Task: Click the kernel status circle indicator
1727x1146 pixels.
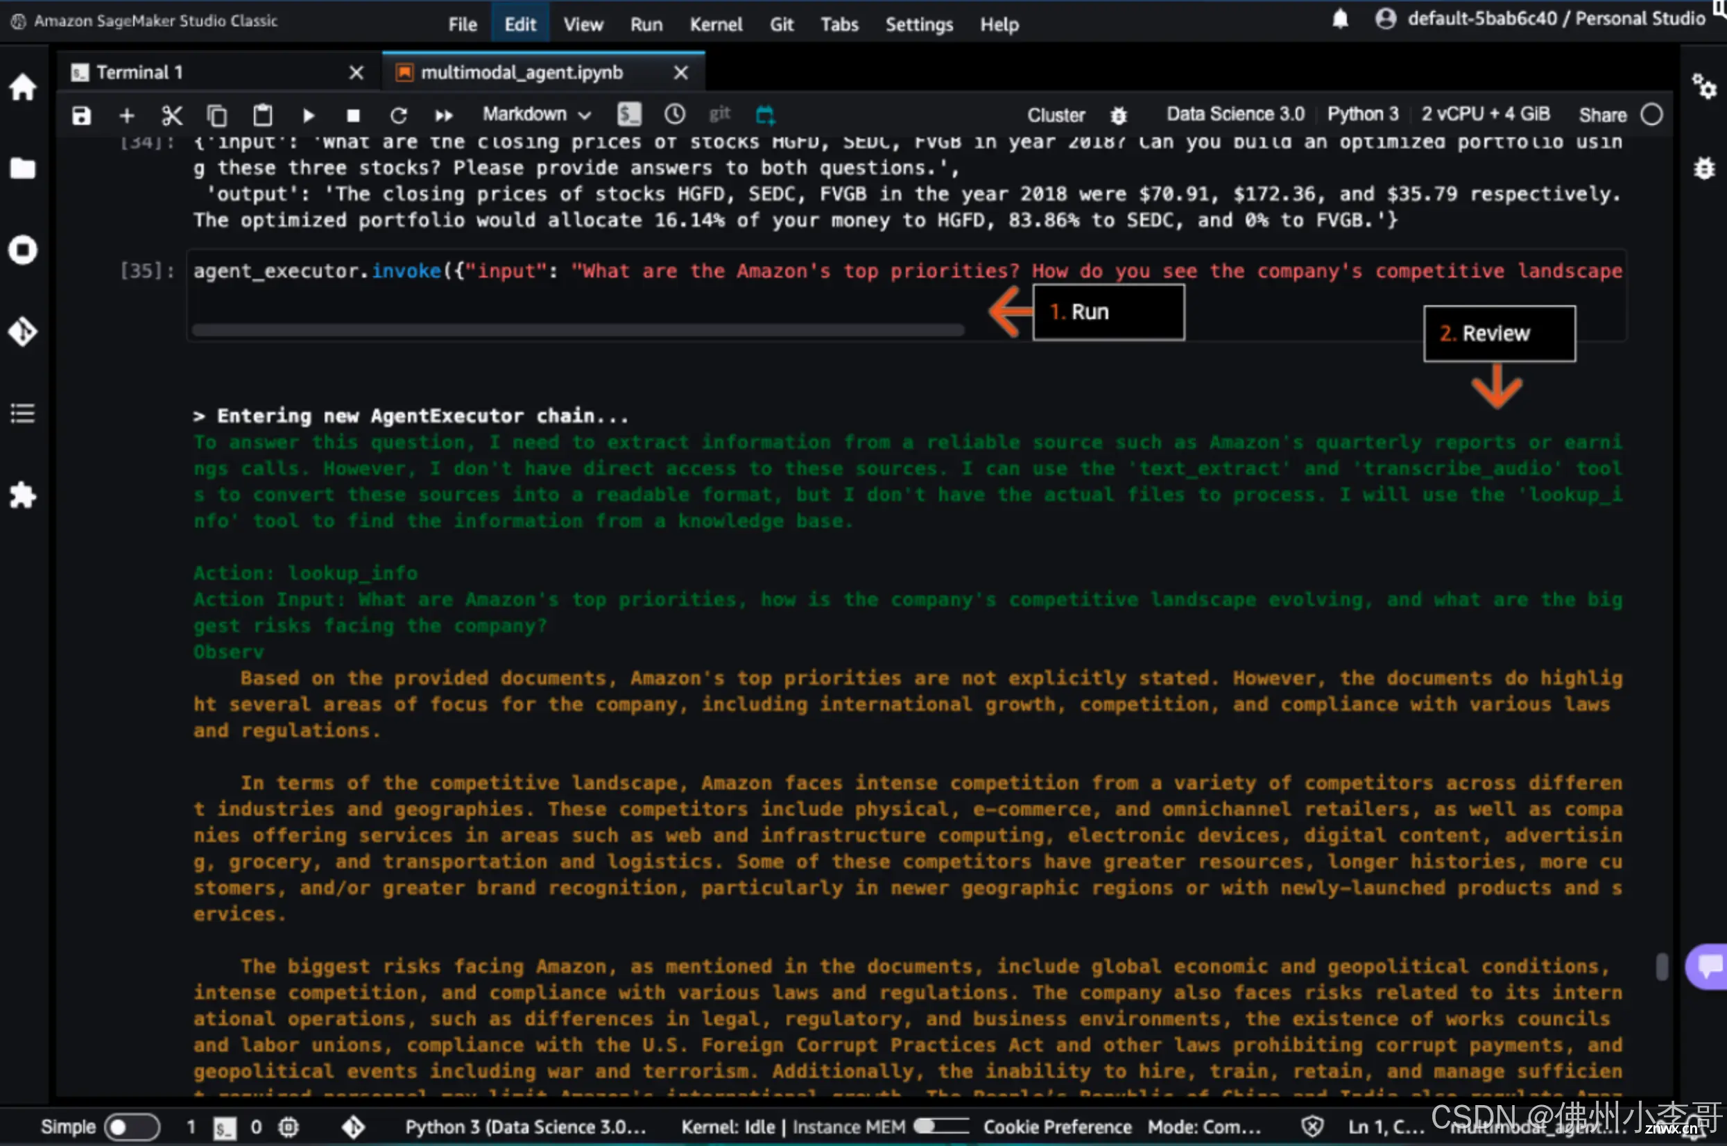Action: 1651,114
